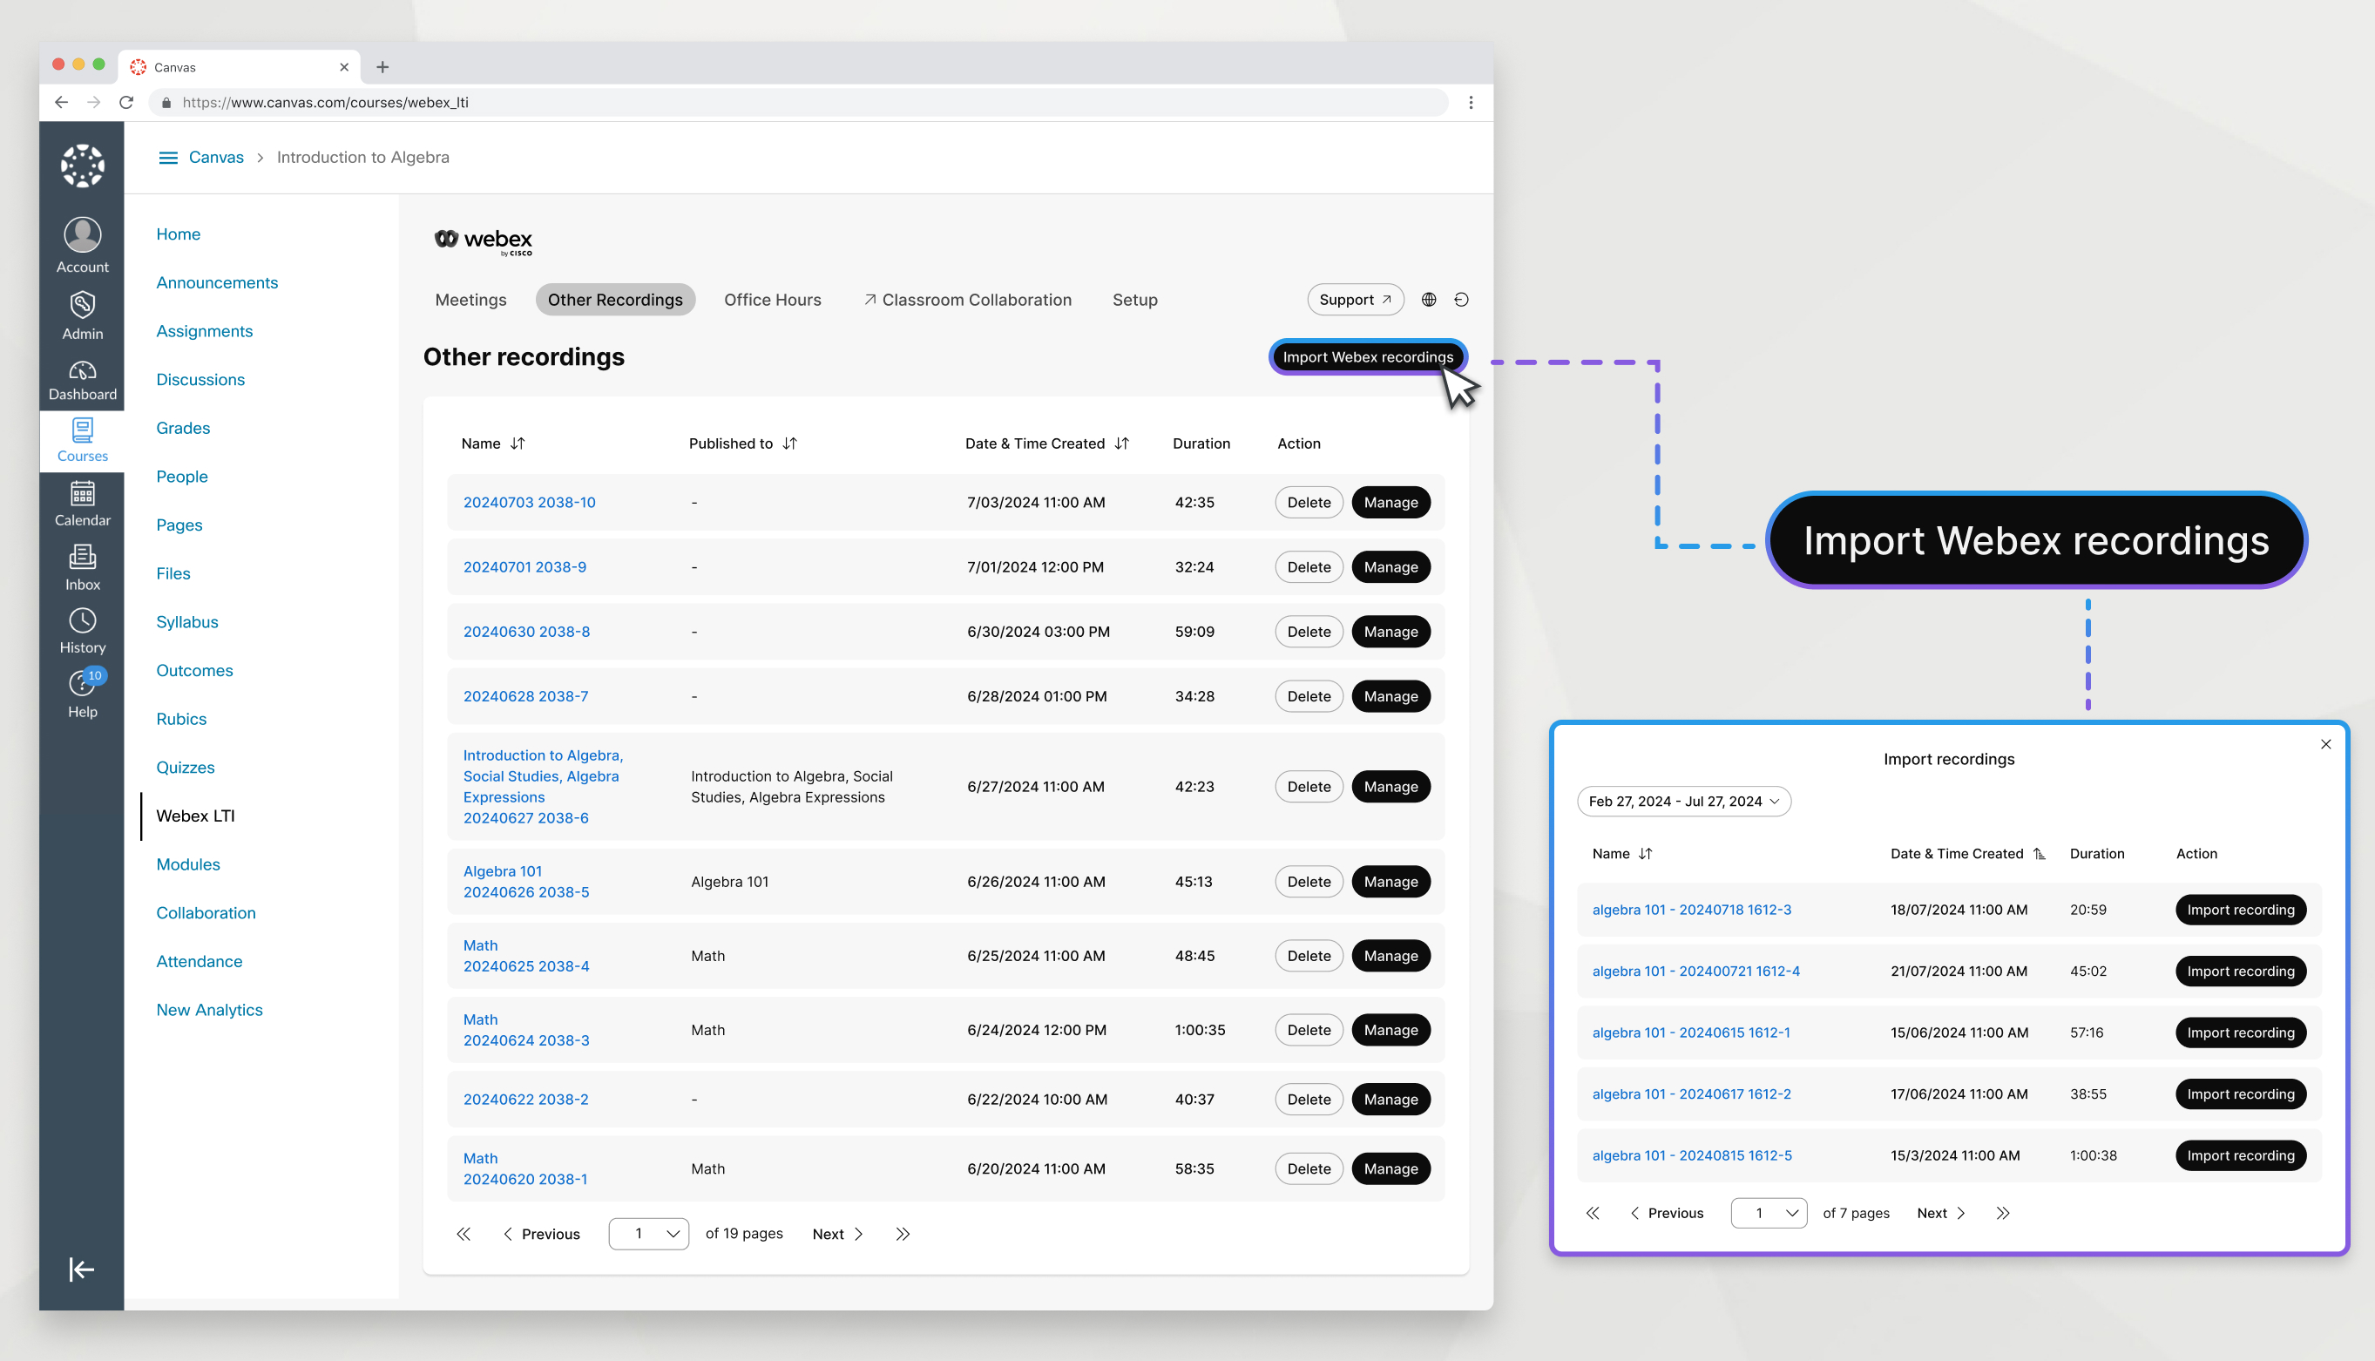Sort Import recordings by Date & Time Created

coord(2040,853)
